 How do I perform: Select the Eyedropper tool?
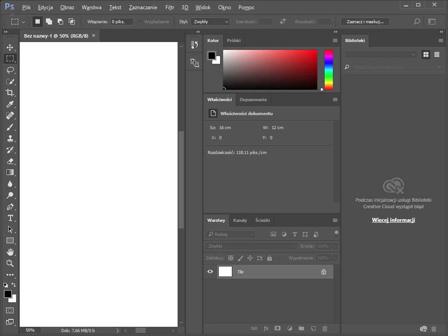coord(10,105)
